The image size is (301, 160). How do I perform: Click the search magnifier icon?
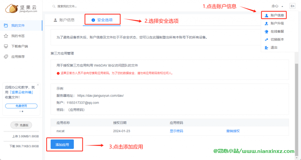pyautogui.click(x=54, y=6)
